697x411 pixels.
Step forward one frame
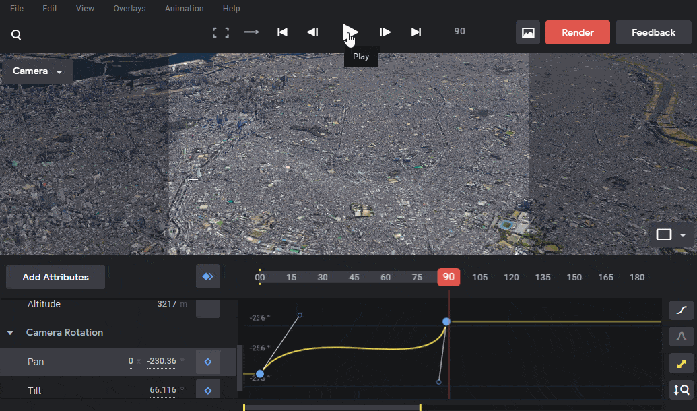(x=385, y=32)
